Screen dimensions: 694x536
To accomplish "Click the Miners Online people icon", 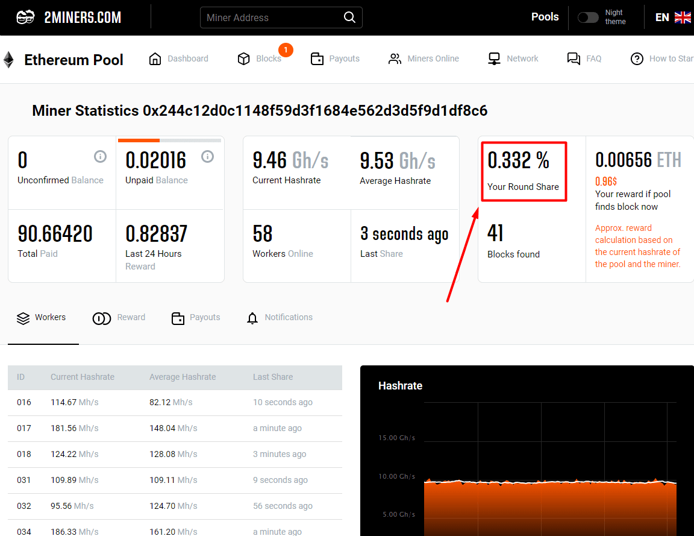I will pyautogui.click(x=395, y=58).
